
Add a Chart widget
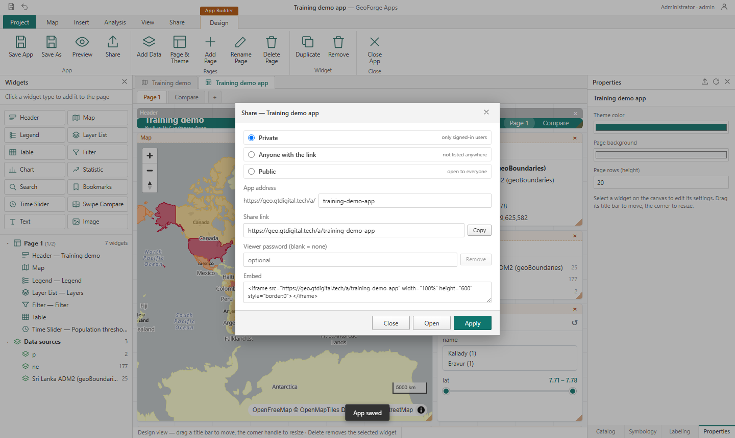click(35, 170)
